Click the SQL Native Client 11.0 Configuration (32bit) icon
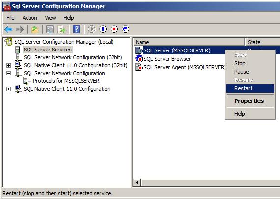This screenshot has height=199, width=280. [x=18, y=65]
